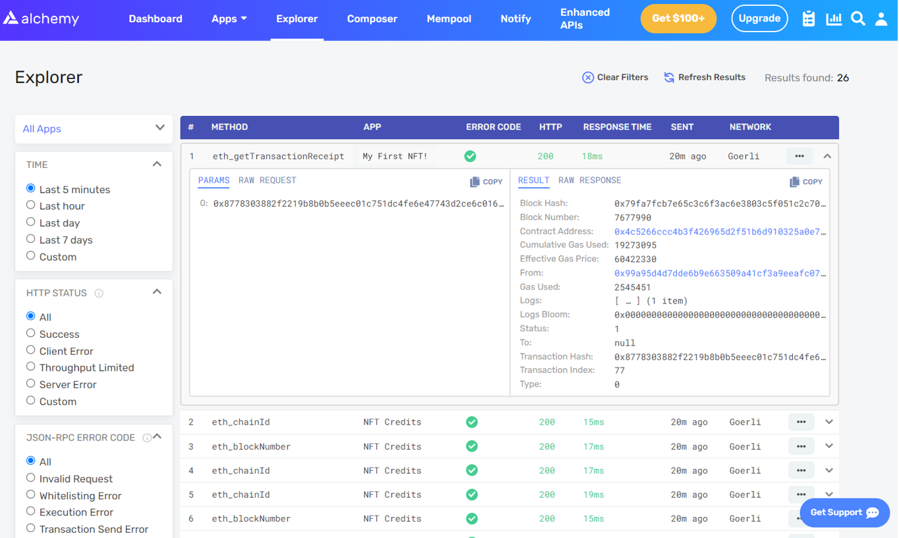Image resolution: width=899 pixels, height=538 pixels.
Task: Expand the eth_chainId row number 2
Action: [x=828, y=421]
